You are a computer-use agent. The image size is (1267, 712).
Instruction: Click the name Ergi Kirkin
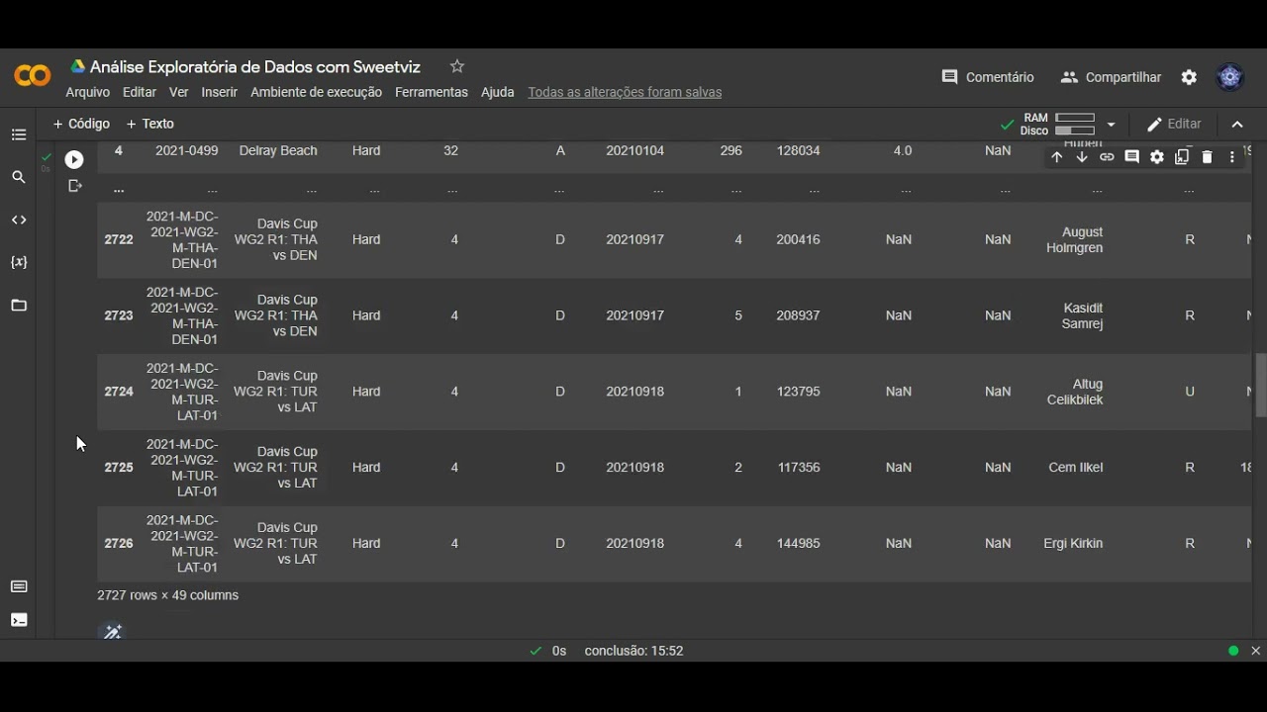tap(1073, 543)
